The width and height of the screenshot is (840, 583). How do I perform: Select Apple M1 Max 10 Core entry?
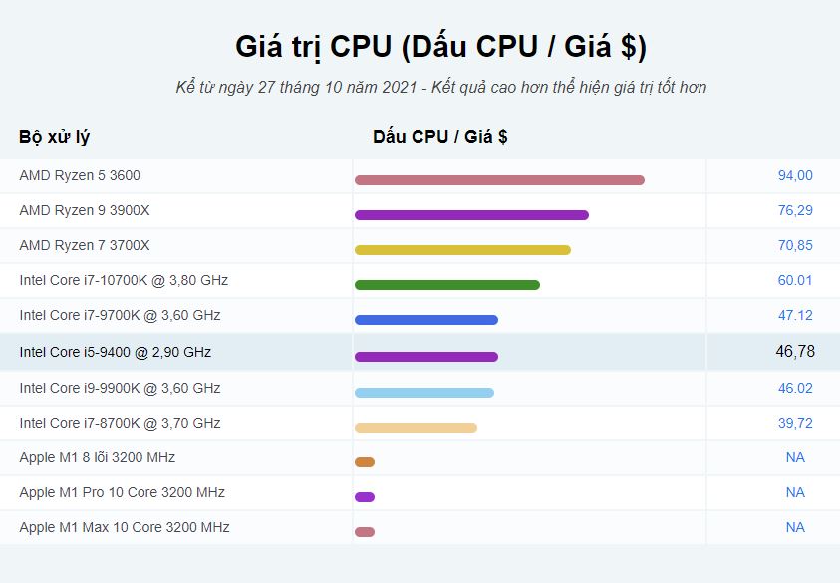(125, 527)
